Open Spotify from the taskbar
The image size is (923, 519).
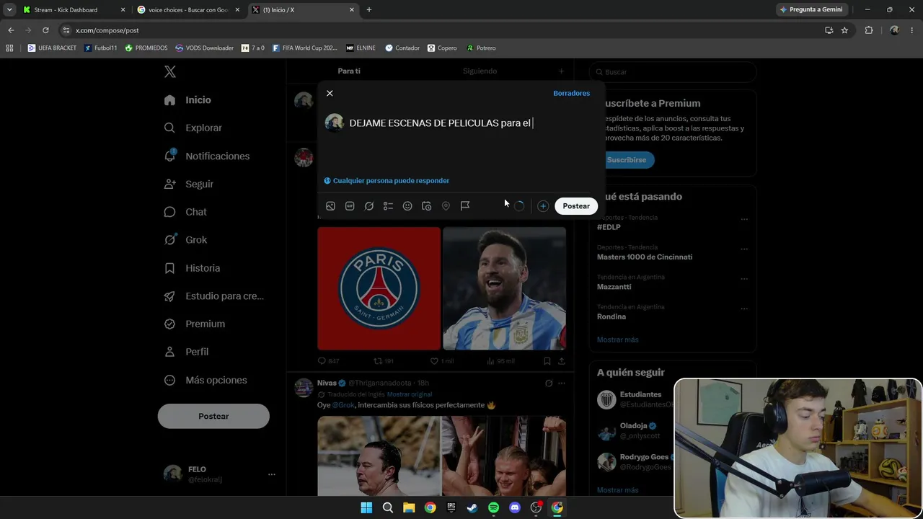493,507
